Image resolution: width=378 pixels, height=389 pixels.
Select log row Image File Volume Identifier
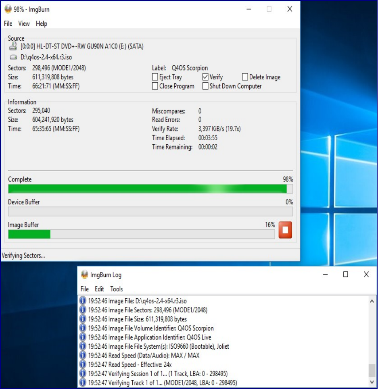click(x=151, y=328)
